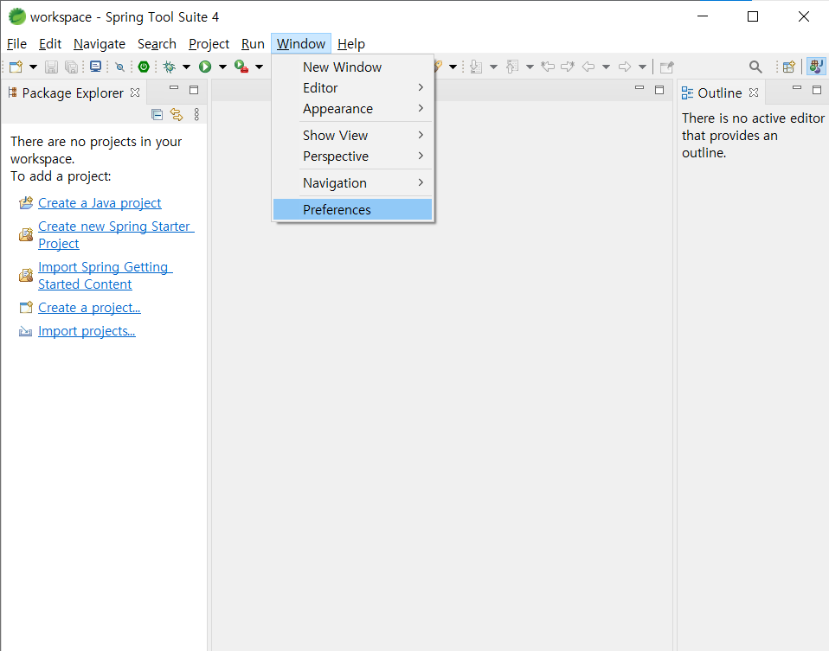829x651 pixels.
Task: Open the Search menu
Action: 157,44
